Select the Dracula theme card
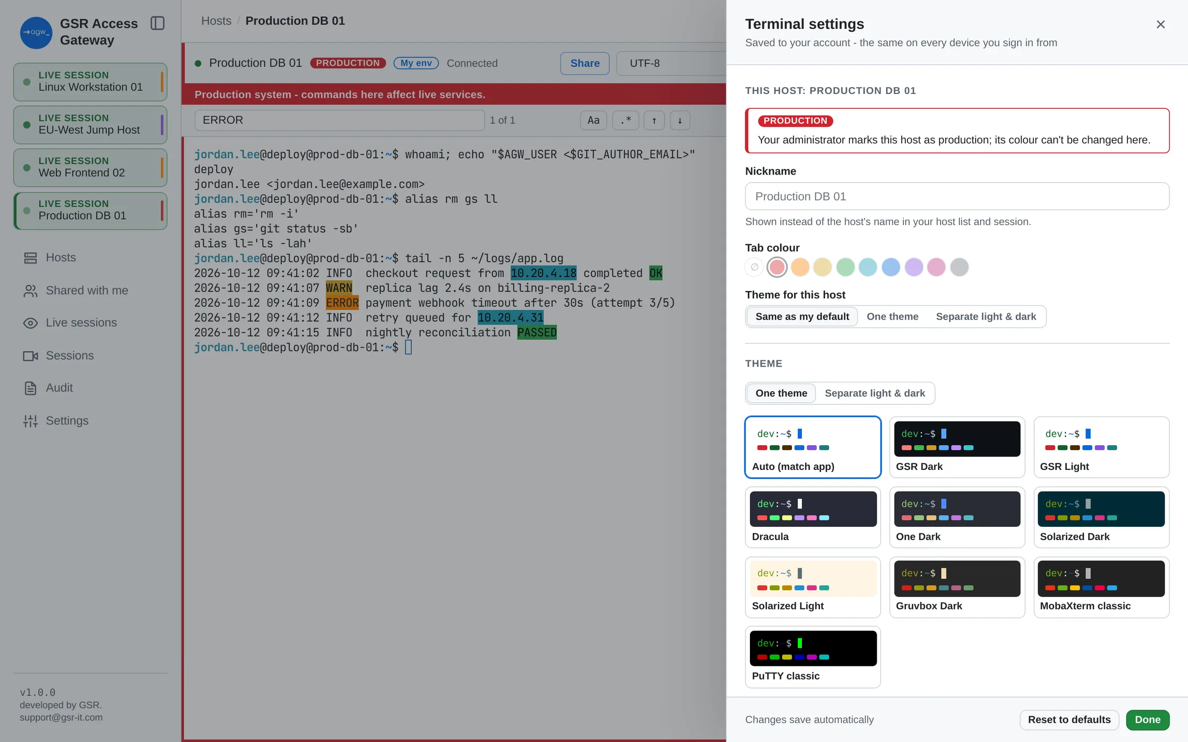This screenshot has height=742, width=1188. [813, 517]
